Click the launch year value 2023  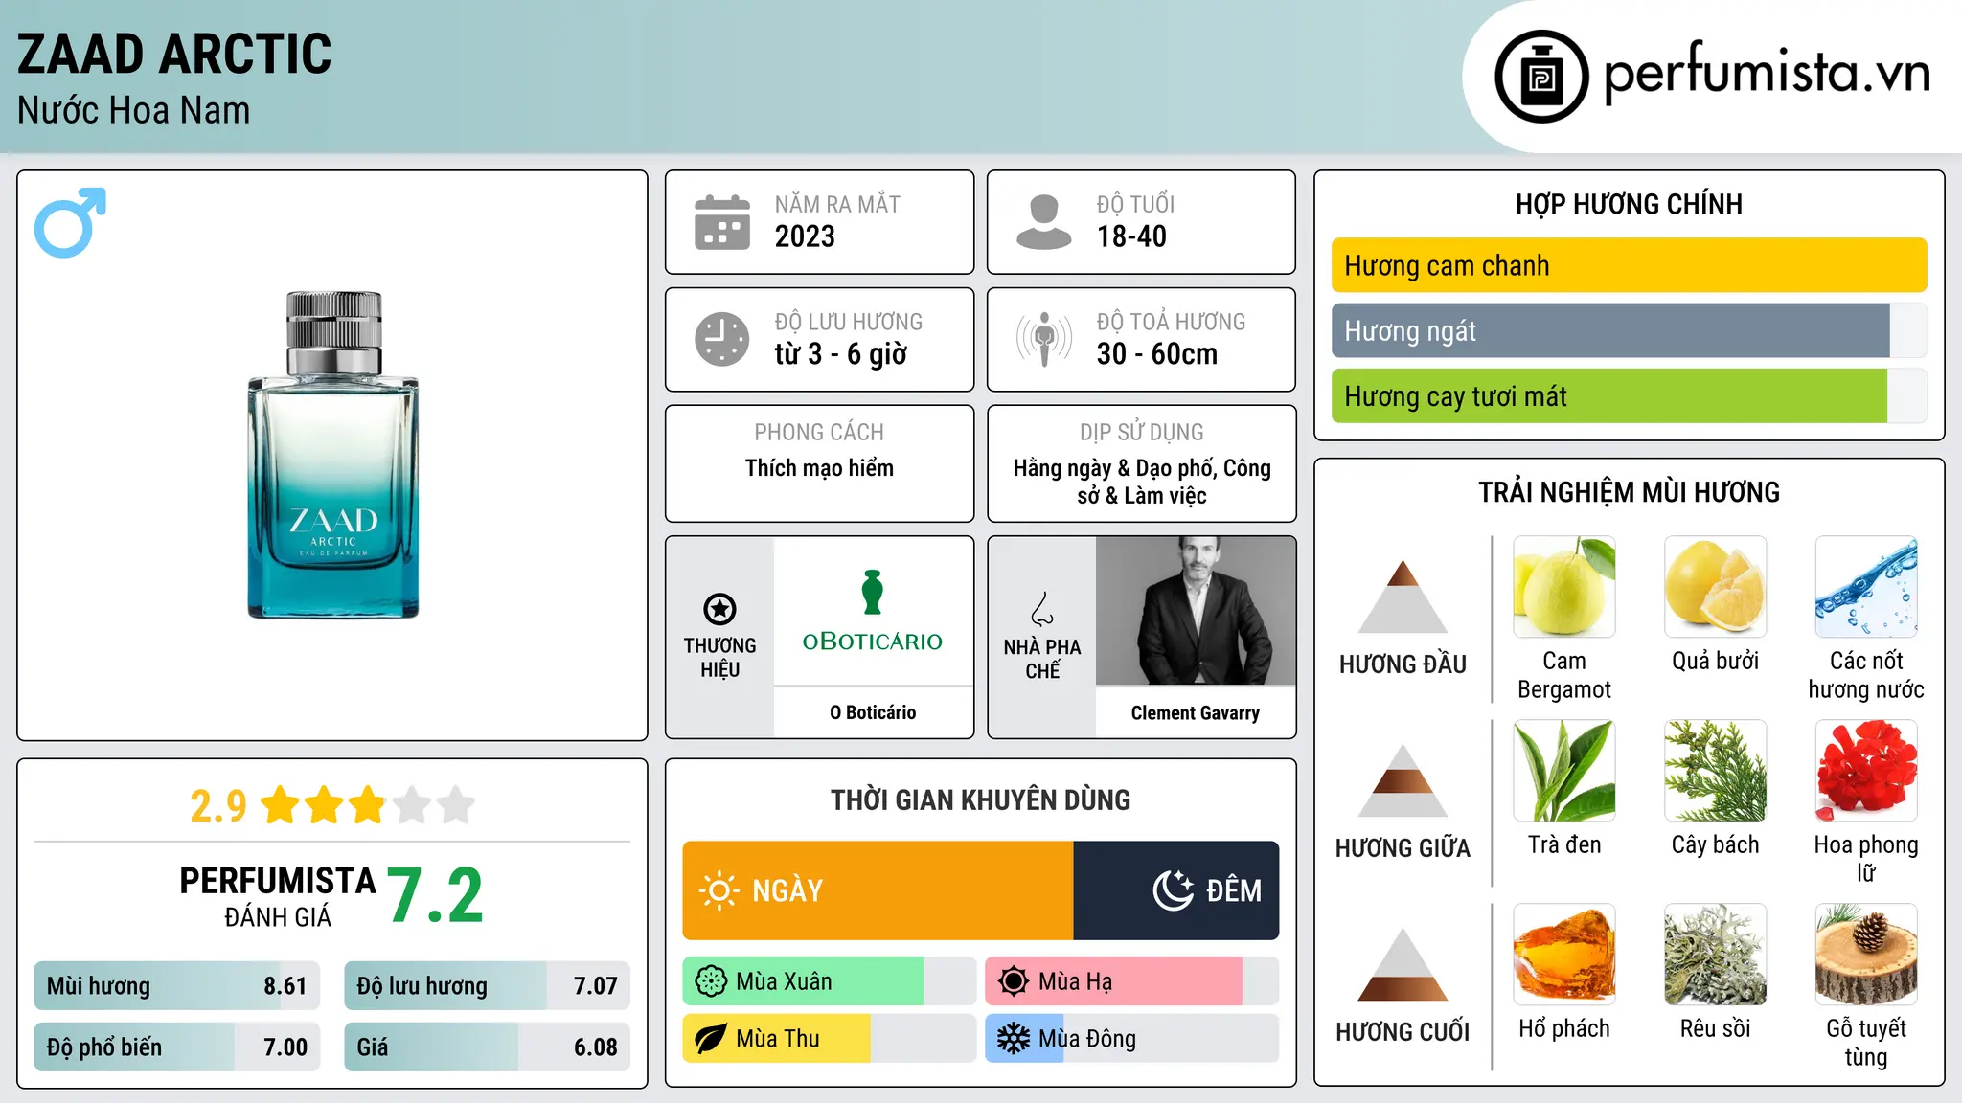tap(805, 236)
